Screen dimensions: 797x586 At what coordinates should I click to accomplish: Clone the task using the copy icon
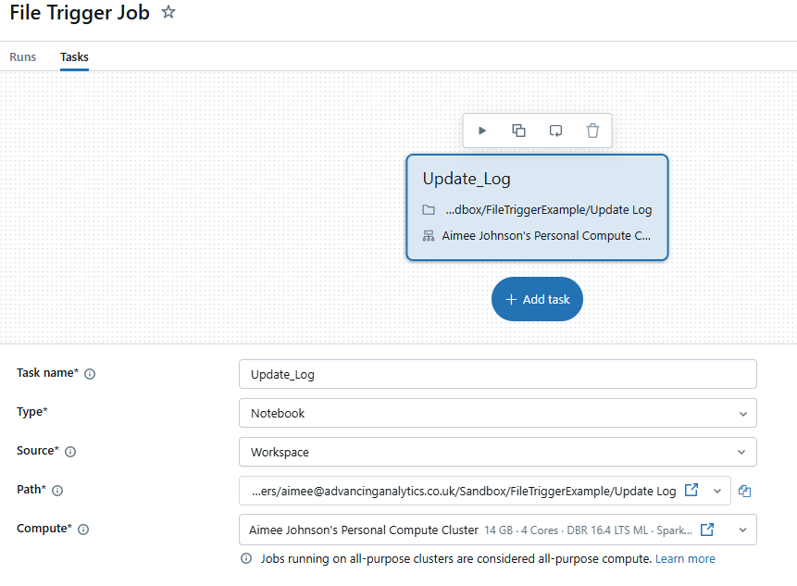(x=518, y=131)
